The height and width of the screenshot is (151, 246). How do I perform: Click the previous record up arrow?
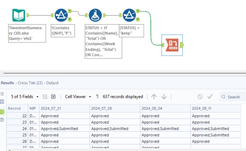click(x=154, y=97)
